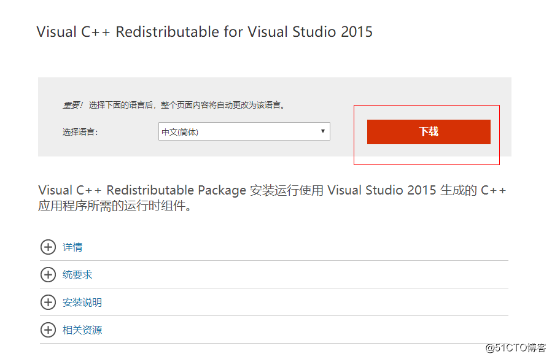Viewport: 552px width, 359px height.
Task: Expand the 详情 section plus icon
Action: 49,247
